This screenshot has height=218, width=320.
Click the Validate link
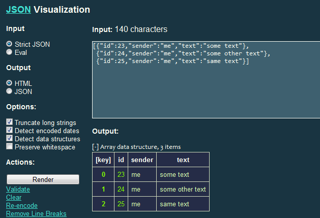click(18, 189)
